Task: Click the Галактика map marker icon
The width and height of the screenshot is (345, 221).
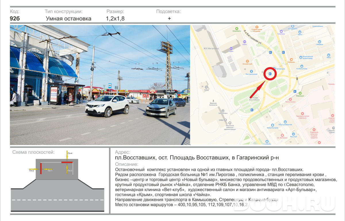Action: [x=281, y=31]
